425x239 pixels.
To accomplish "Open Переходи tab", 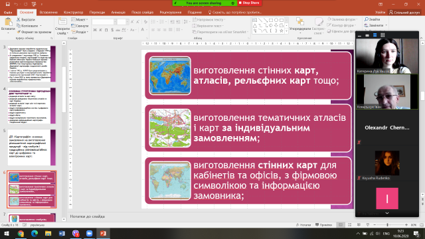I will (97, 13).
